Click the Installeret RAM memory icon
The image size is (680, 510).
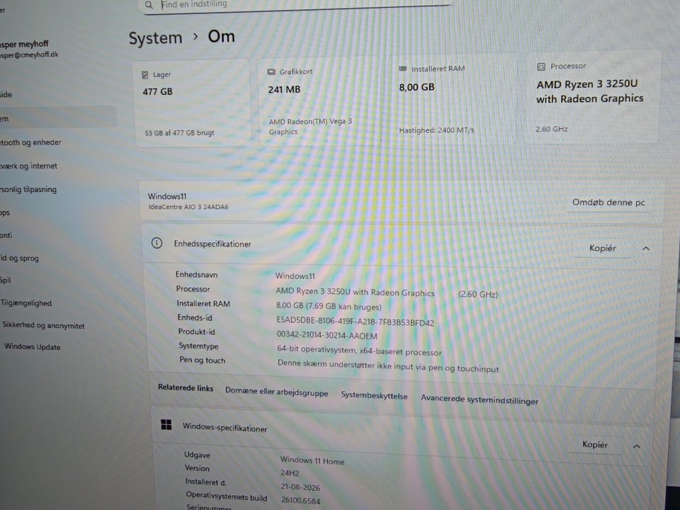[402, 69]
